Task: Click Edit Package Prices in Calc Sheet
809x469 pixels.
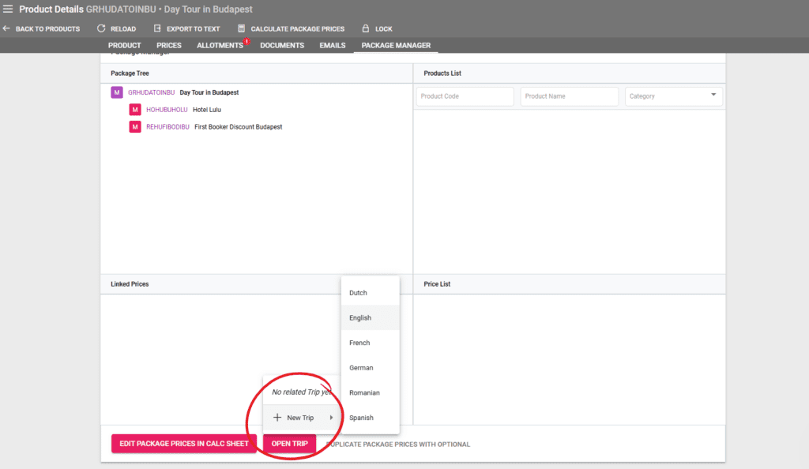Action: (x=183, y=443)
